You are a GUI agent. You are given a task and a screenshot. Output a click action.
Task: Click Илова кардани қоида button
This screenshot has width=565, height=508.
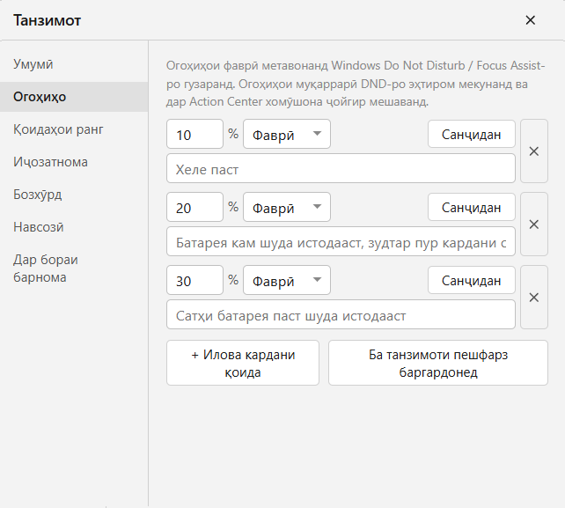pos(243,363)
